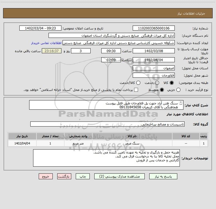The height and width of the screenshot is (209, 216).
Task: Click the خروج exit button
Action: 46,176
